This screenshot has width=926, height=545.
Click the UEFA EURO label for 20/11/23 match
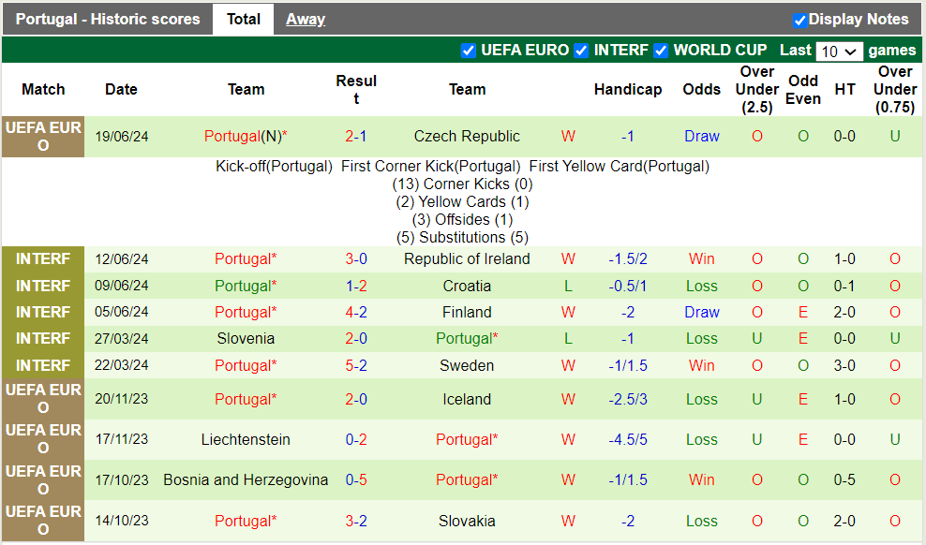(x=43, y=399)
